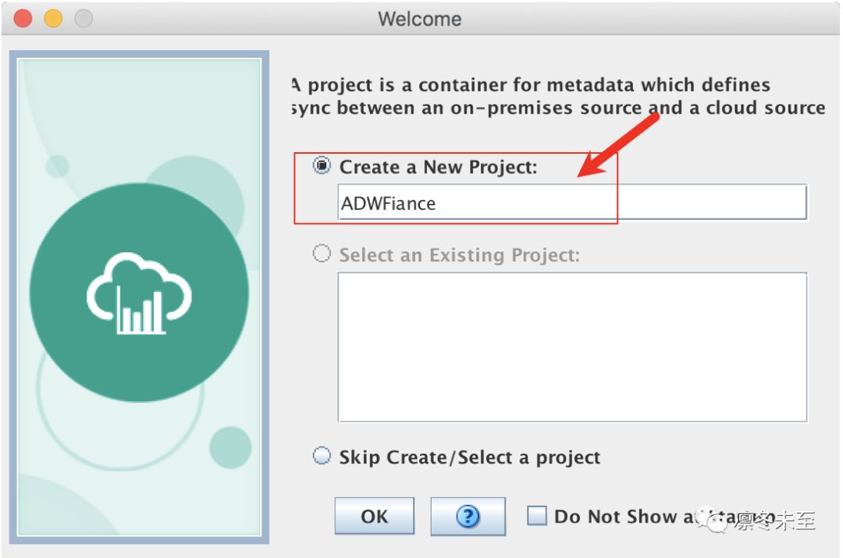Click the "Create a New Project:" label text
The image size is (843, 558).
pyautogui.click(x=438, y=167)
